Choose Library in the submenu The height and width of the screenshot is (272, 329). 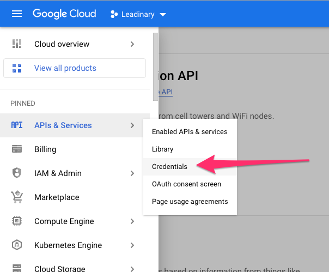pos(190,149)
